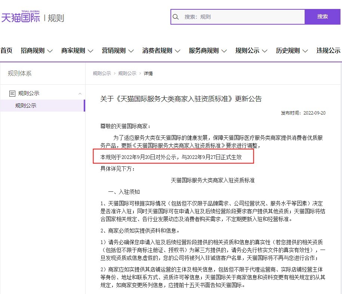
Task: Open the 违规公示 navigation item
Action: [328, 50]
